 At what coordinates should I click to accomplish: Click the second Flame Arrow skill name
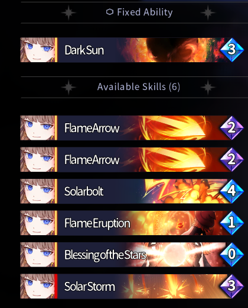(x=92, y=160)
